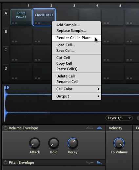Click the To Volume velocity knob
This screenshot has height=170, width=139.
[x=119, y=143]
